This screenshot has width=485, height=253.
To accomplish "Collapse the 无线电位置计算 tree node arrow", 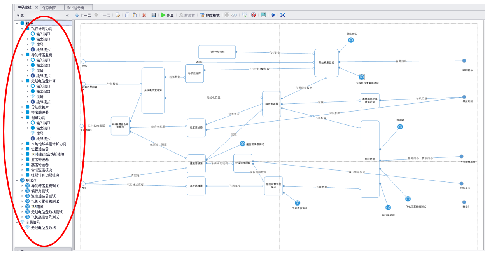I will click(x=22, y=81).
